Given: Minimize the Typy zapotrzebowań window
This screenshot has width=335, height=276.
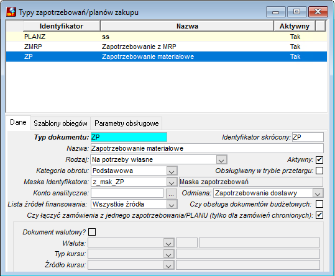Looking at the screenshot, I should (276, 12).
